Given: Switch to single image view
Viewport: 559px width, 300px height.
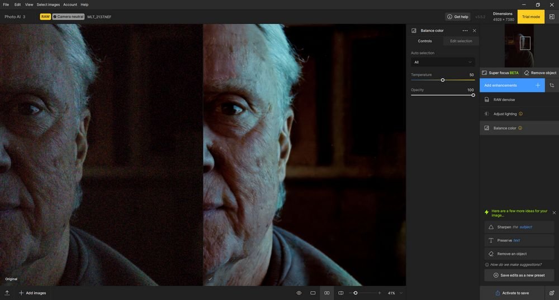Looking at the screenshot, I should click(312, 293).
